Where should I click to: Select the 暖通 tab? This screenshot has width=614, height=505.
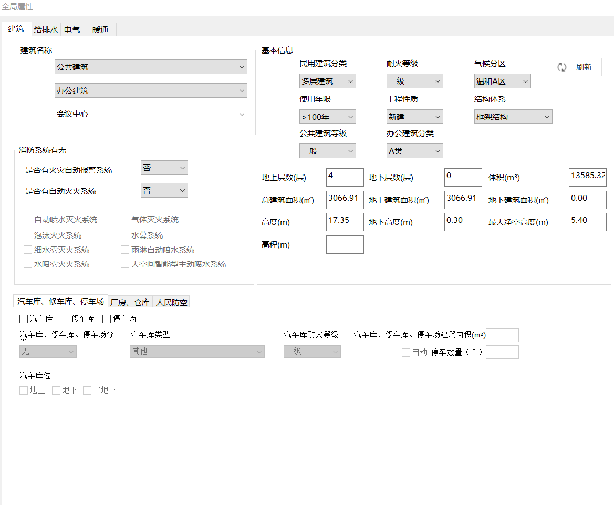pos(100,30)
